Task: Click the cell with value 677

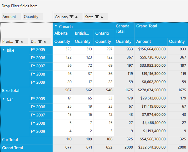Action: tap(63, 148)
